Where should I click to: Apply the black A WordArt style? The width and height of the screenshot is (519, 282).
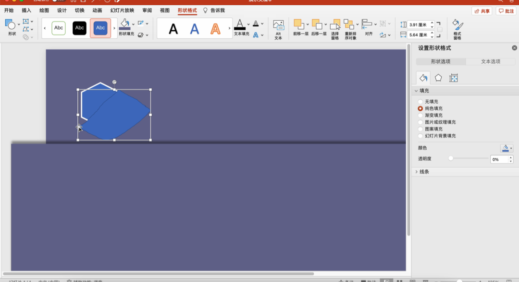(x=173, y=29)
